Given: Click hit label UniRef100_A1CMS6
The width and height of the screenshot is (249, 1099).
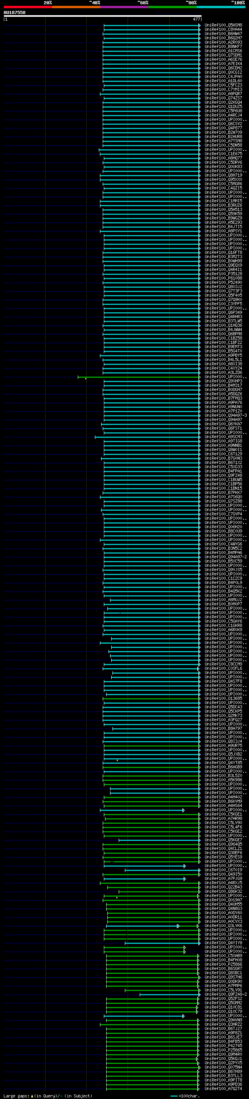Looking at the screenshot, I should [x=223, y=51].
